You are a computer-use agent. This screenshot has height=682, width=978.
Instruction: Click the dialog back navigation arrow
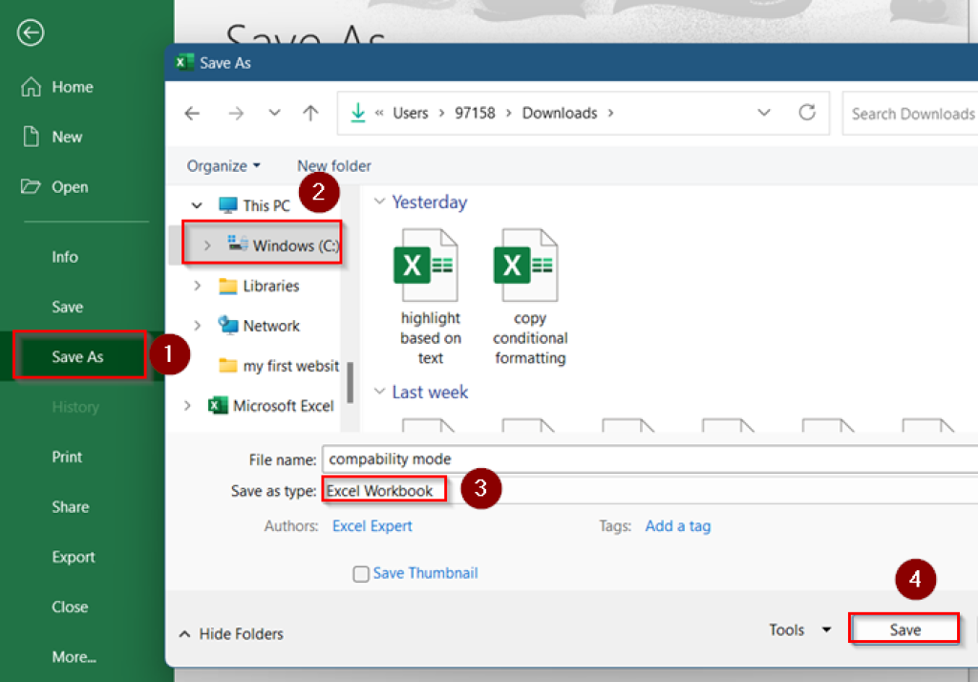click(192, 113)
